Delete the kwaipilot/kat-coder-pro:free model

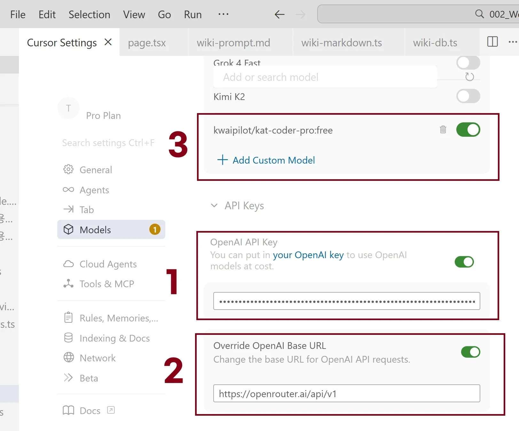pyautogui.click(x=443, y=130)
